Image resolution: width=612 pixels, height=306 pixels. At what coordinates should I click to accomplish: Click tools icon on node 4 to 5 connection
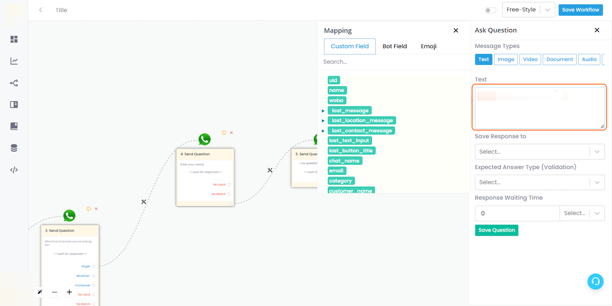[x=270, y=170]
